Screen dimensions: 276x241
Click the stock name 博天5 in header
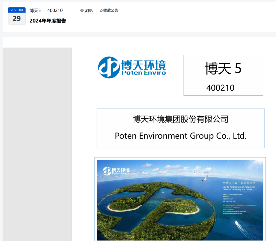tap(35, 10)
